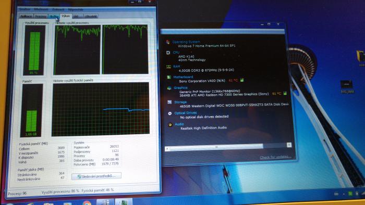
Task: Open the Nápověda menu
Action: click(76, 9)
